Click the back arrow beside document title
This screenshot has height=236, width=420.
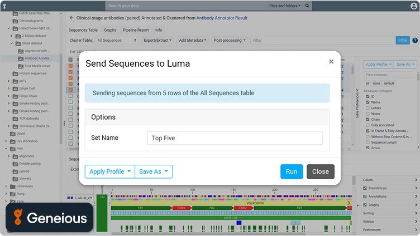click(71, 18)
